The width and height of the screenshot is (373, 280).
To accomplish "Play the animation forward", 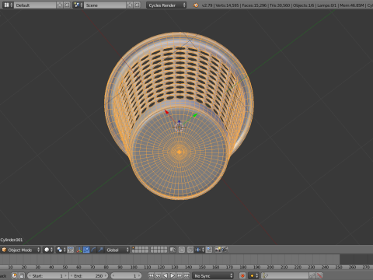I will 173,276.
